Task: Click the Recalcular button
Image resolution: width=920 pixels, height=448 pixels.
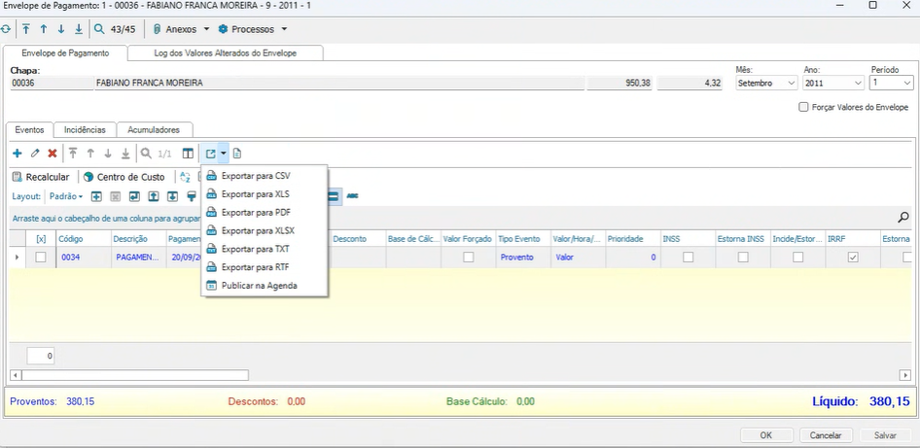Action: click(41, 177)
